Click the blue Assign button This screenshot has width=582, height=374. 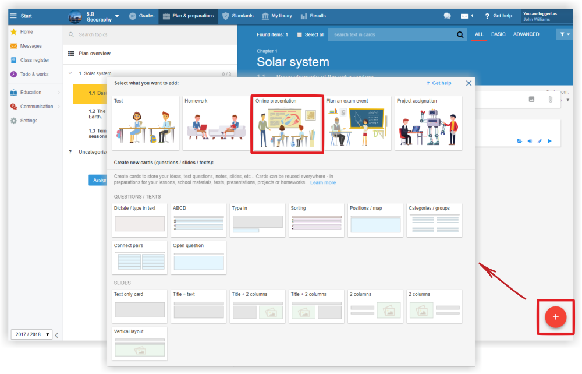[98, 180]
